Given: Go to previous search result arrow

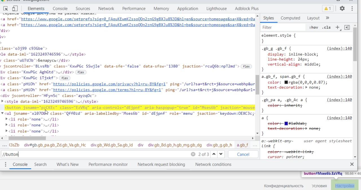Looking at the screenshot, I should (214, 154).
